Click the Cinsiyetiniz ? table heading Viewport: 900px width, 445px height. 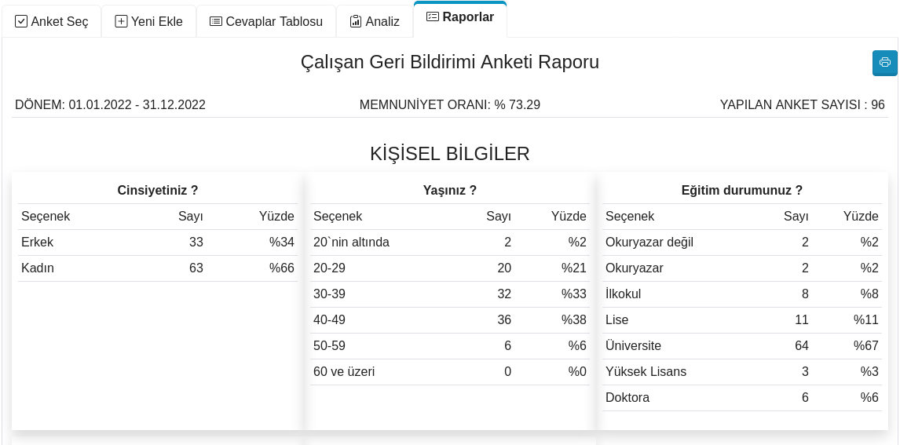click(158, 191)
